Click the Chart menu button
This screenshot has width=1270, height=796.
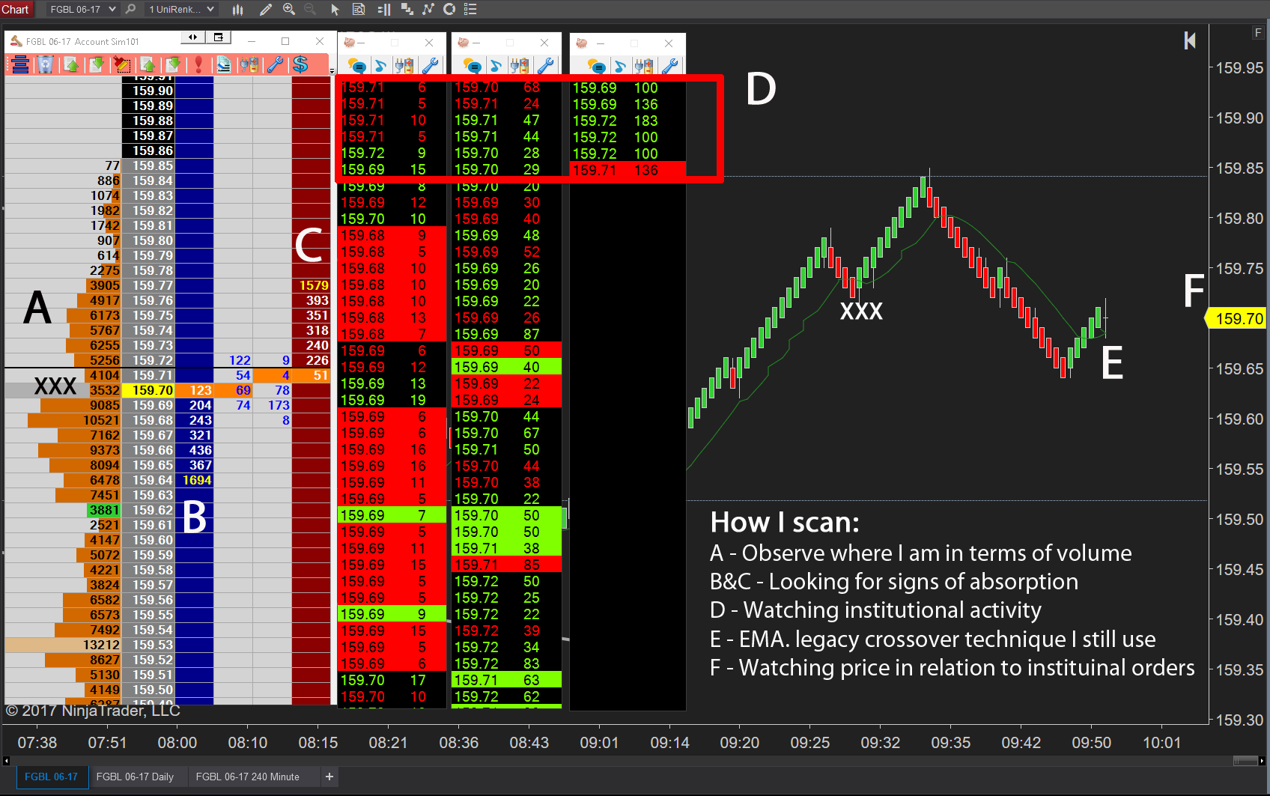pyautogui.click(x=15, y=9)
